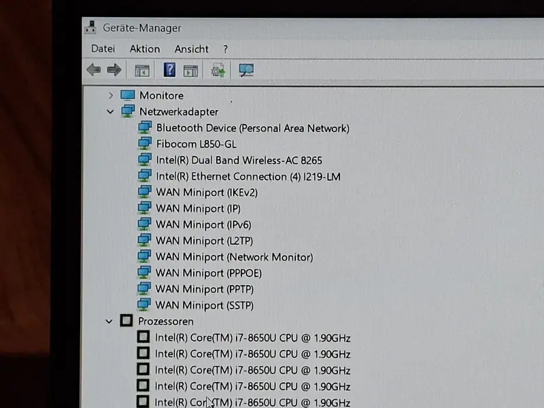Select WAN Miniport (Network Monitor) entry
Screen dimensions: 544x408
[234, 257]
